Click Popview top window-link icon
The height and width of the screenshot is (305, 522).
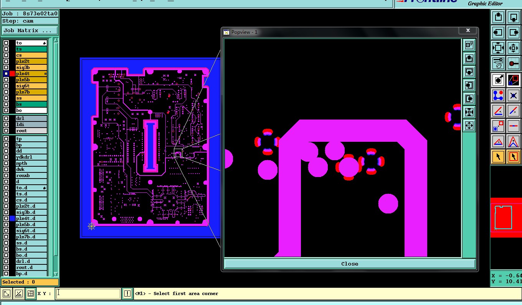469,45
